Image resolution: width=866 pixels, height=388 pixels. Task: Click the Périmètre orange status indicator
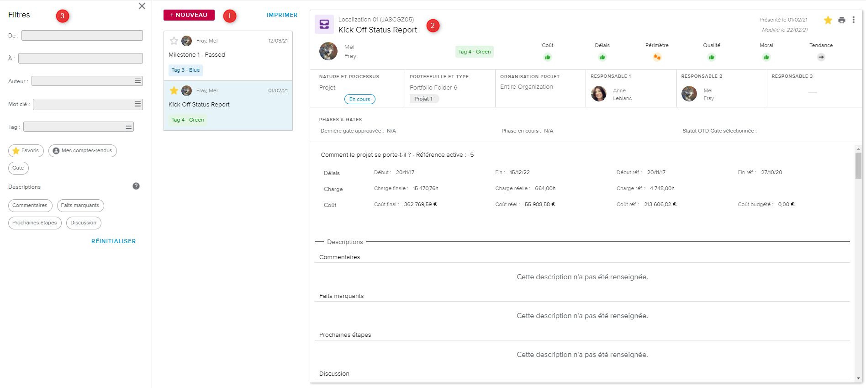coord(657,57)
